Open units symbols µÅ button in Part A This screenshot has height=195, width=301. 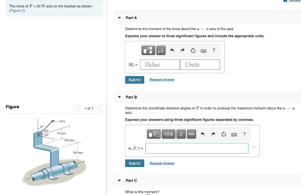[161, 50]
